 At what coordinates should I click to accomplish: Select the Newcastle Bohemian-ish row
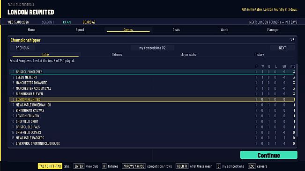pyautogui.click(x=153, y=105)
